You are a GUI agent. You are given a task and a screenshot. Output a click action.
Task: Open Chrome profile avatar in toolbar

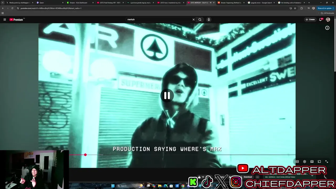[x=313, y=8]
